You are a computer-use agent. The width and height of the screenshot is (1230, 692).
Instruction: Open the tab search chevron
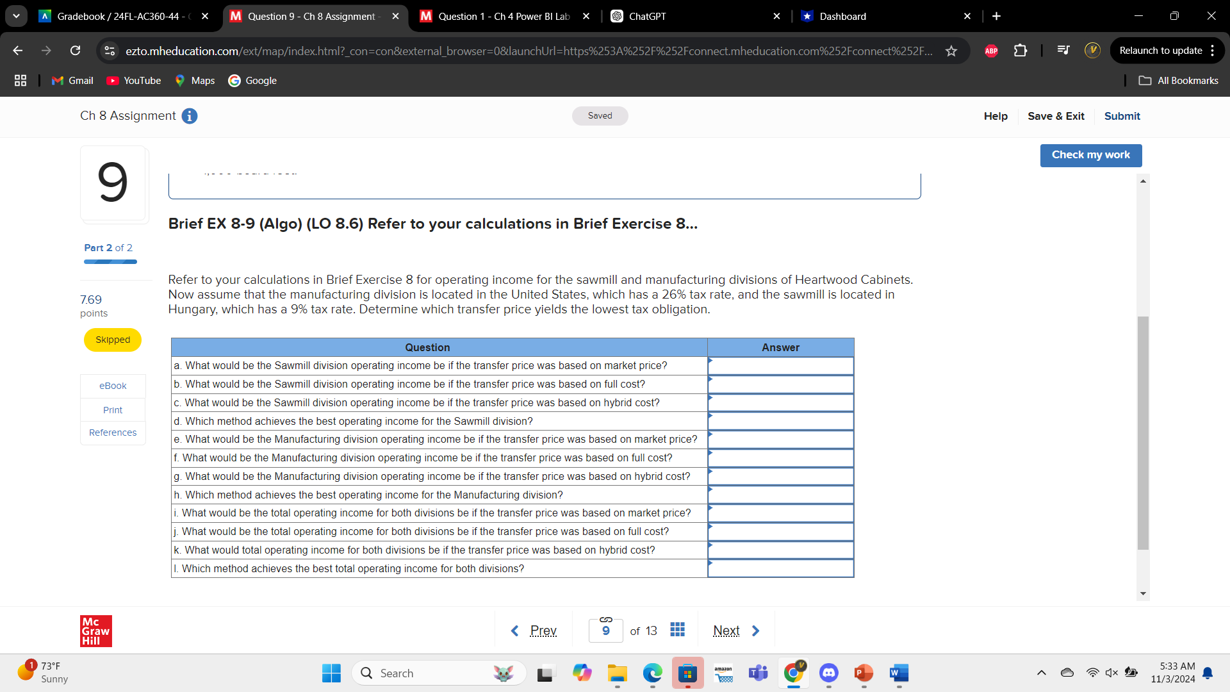(16, 16)
